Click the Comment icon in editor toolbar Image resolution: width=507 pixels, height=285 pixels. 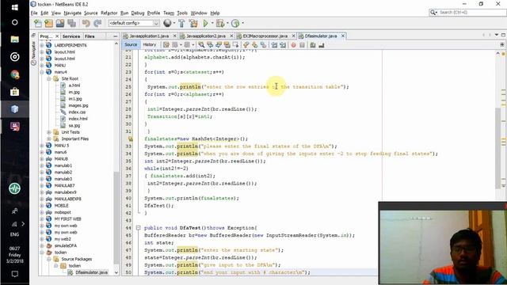tap(313, 45)
